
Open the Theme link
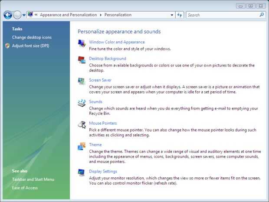click(95, 145)
